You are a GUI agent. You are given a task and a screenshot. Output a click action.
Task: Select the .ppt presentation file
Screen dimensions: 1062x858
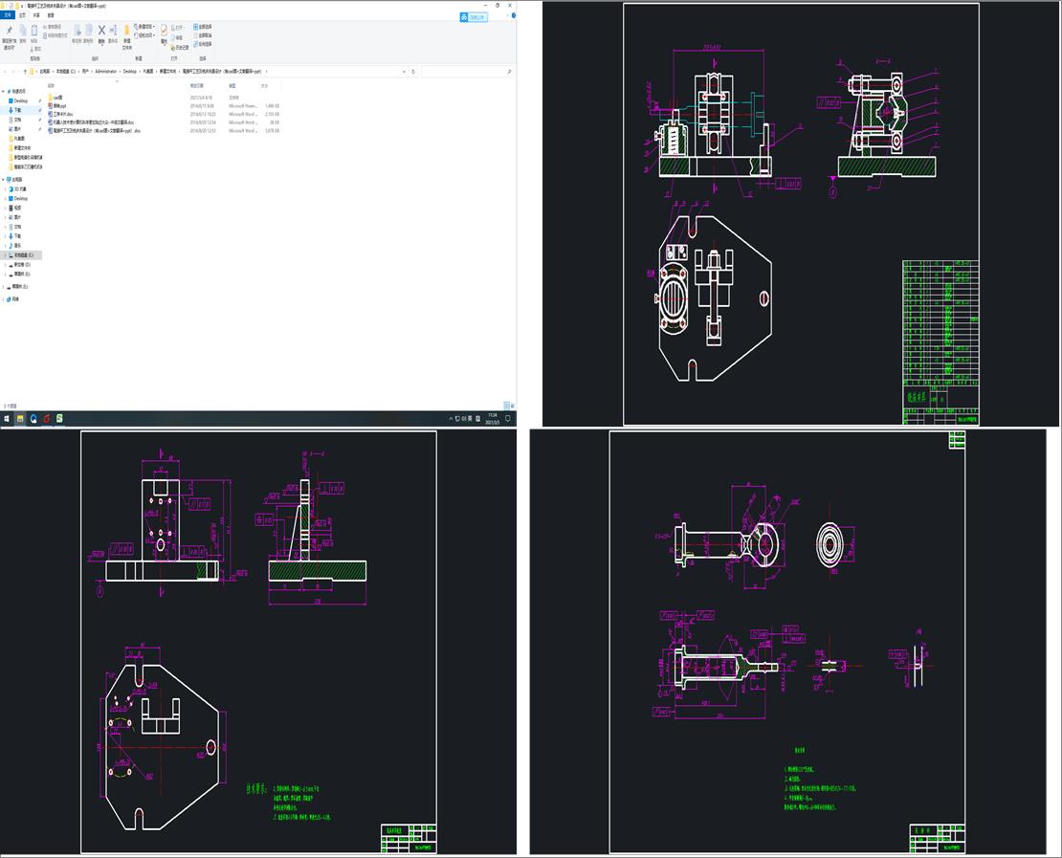click(x=59, y=105)
